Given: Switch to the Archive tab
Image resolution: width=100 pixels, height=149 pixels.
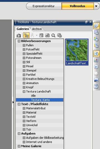Looking at the screenshot, I should (37, 29).
